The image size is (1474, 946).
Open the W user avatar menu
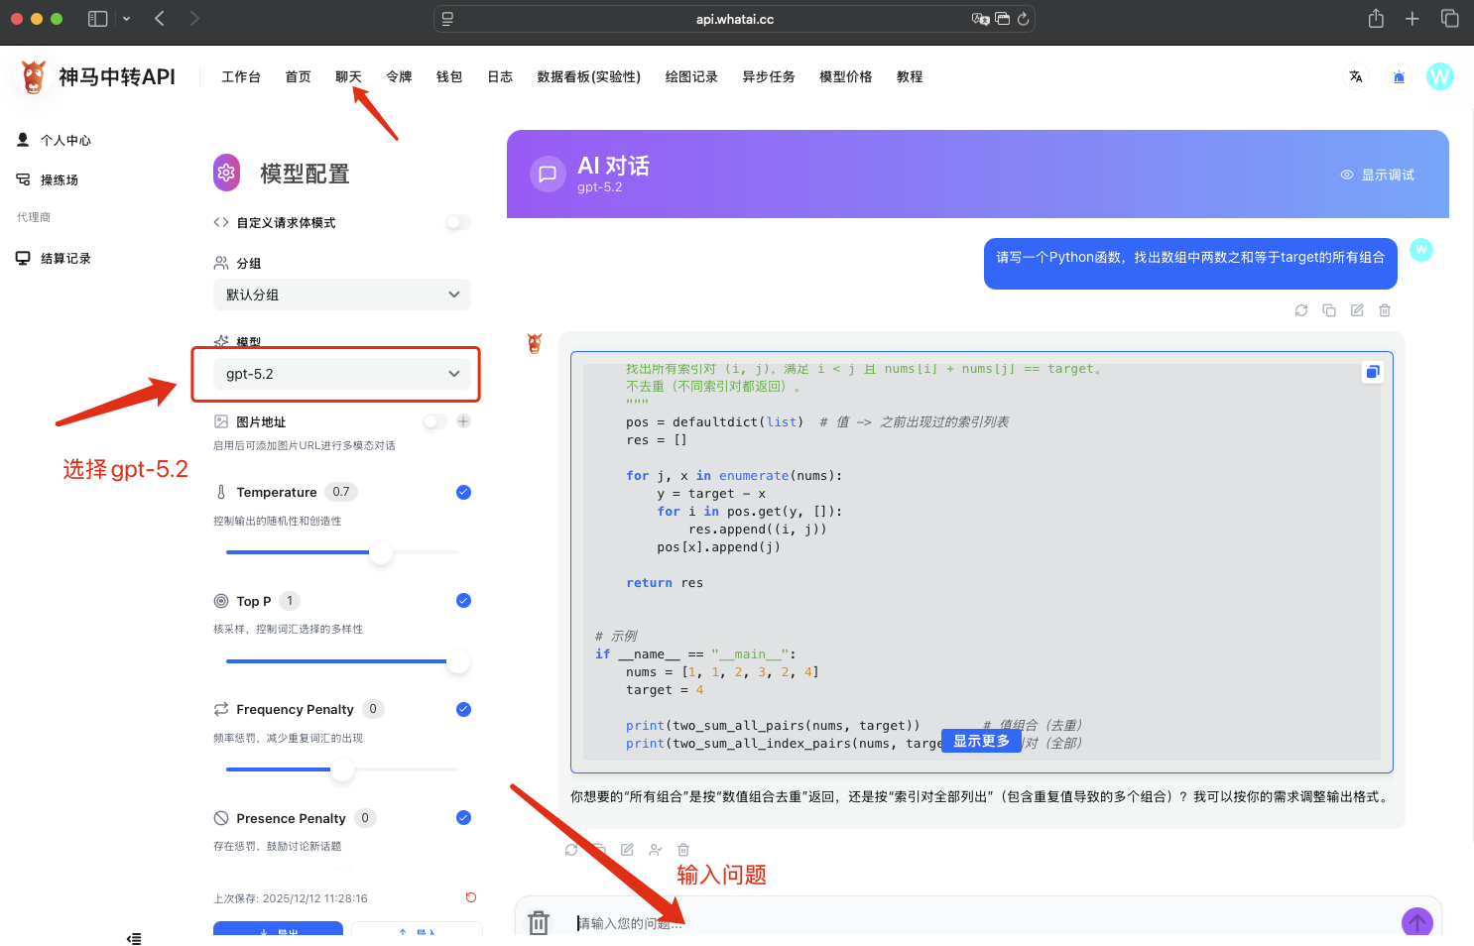click(x=1440, y=76)
